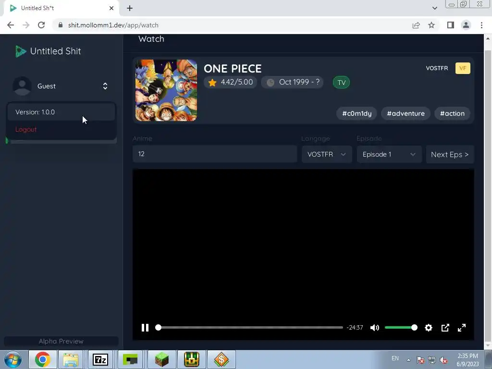
Task: Click the One Piece cover thumbnail
Action: 166,90
